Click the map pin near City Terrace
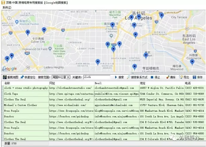This screenshot has width=206, height=147. coord(162,16)
